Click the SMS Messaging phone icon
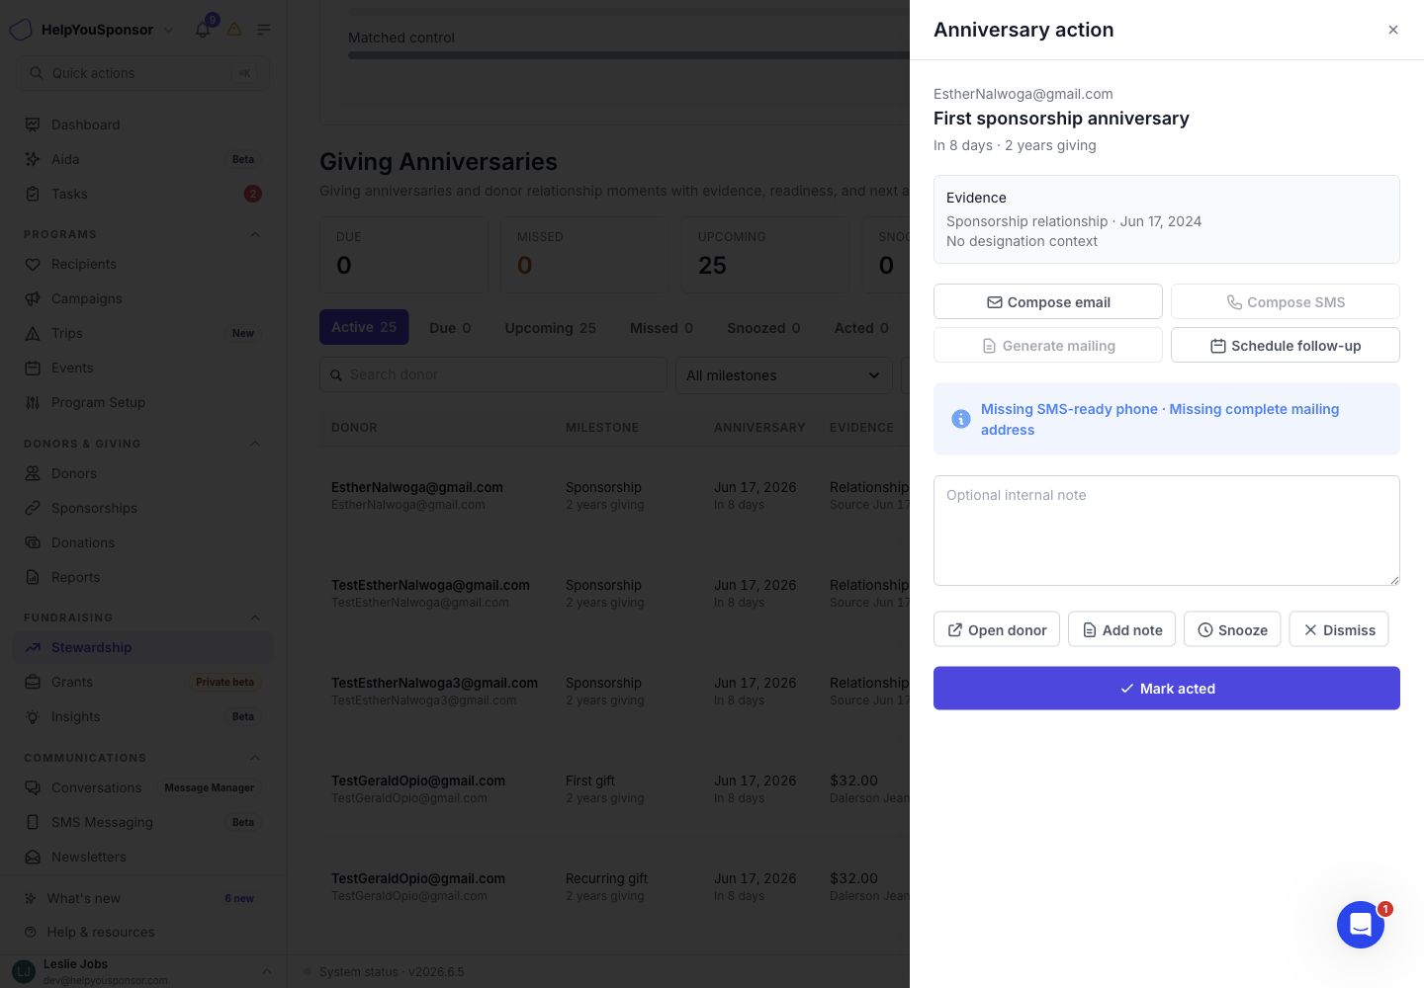 (33, 822)
